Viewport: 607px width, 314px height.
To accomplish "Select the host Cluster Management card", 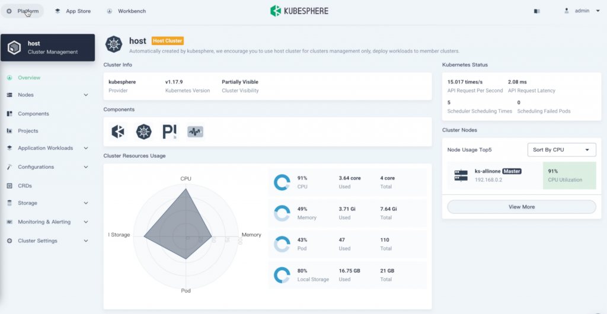I will pyautogui.click(x=47, y=47).
